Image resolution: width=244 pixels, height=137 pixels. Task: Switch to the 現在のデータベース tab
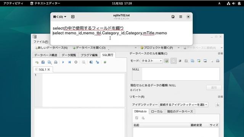180,112
